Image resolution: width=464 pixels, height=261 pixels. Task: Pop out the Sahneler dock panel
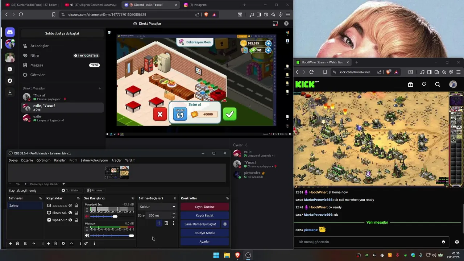point(41,198)
